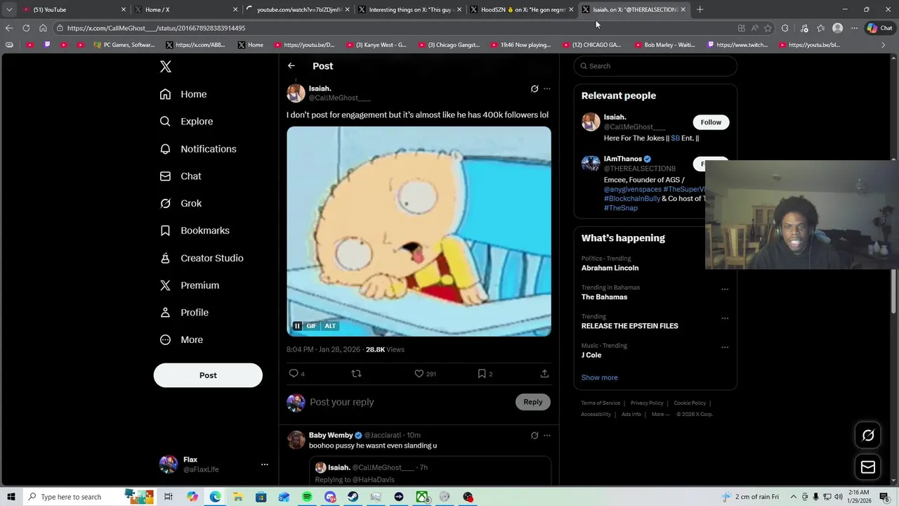This screenshot has height=506, width=899.
Task: Open account menu dots next to Flax
Action: [x=265, y=465]
